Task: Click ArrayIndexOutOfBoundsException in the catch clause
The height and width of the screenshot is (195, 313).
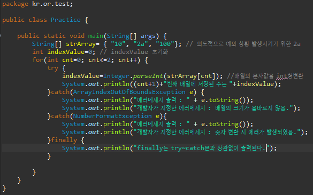Action: [129, 92]
